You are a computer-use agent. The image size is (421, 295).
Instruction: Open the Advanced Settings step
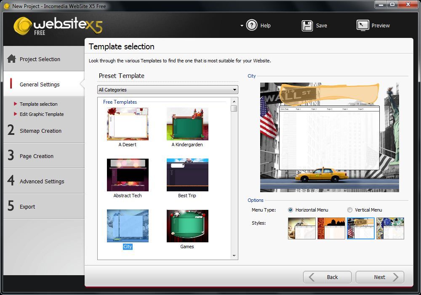tap(42, 181)
